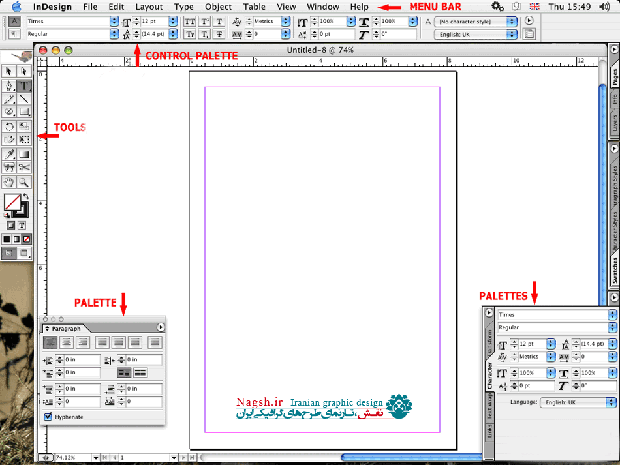Enable Align to baseline grid button
Viewport: 620px width, 465px height.
tap(140, 372)
